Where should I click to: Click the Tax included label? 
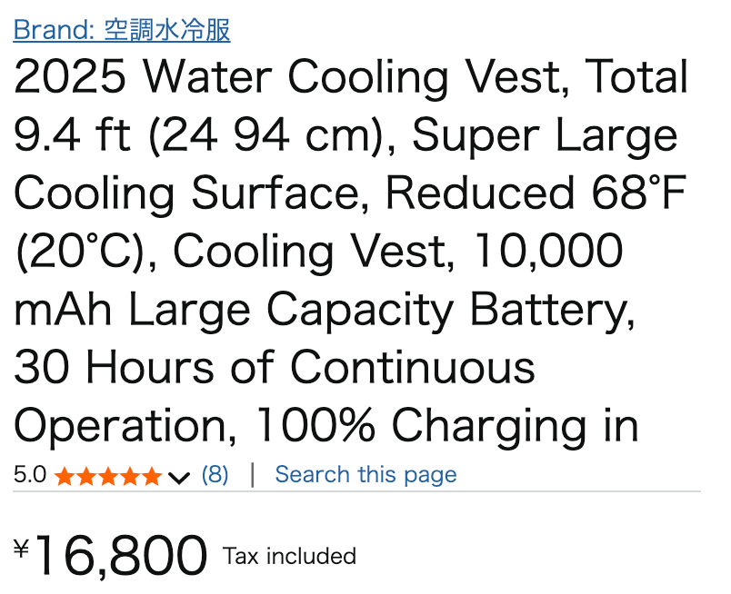click(289, 556)
